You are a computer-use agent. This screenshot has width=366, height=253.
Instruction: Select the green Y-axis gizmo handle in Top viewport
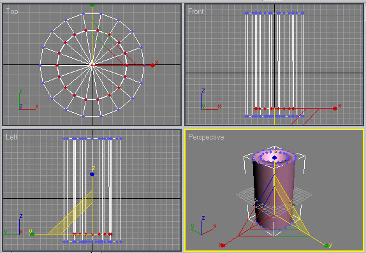92,5
